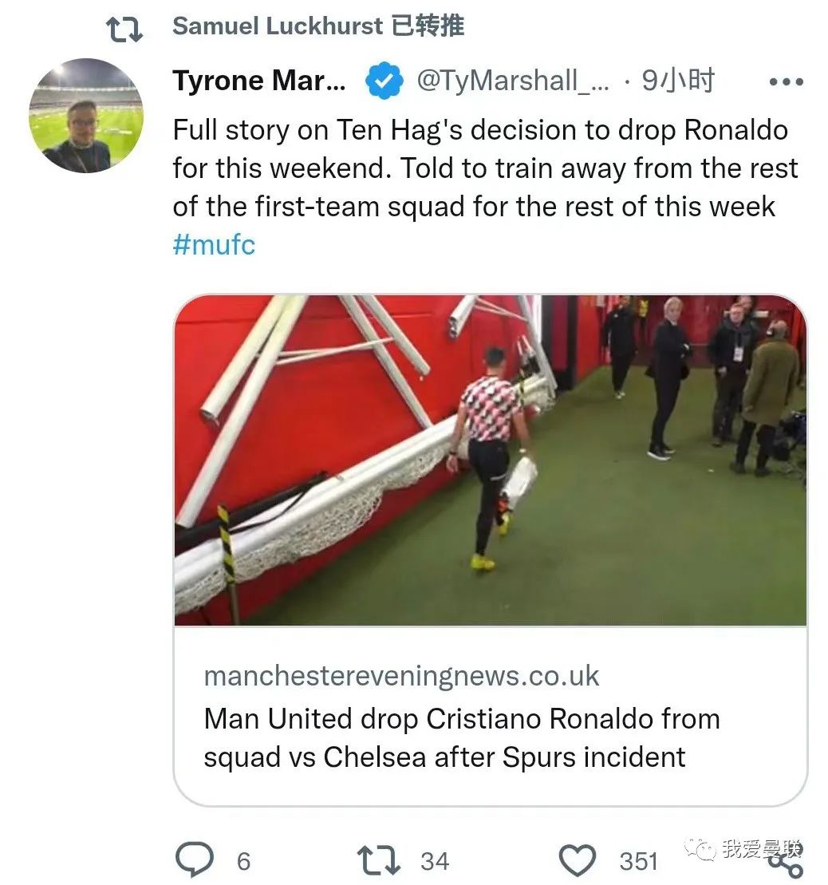
Task: Click the like count 351
Action: click(638, 861)
